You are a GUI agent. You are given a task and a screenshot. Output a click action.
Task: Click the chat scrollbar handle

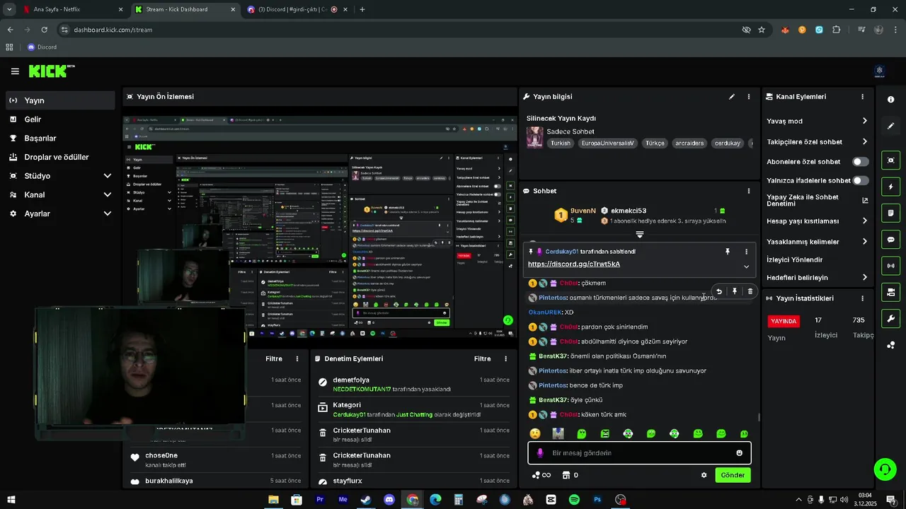coord(759,418)
